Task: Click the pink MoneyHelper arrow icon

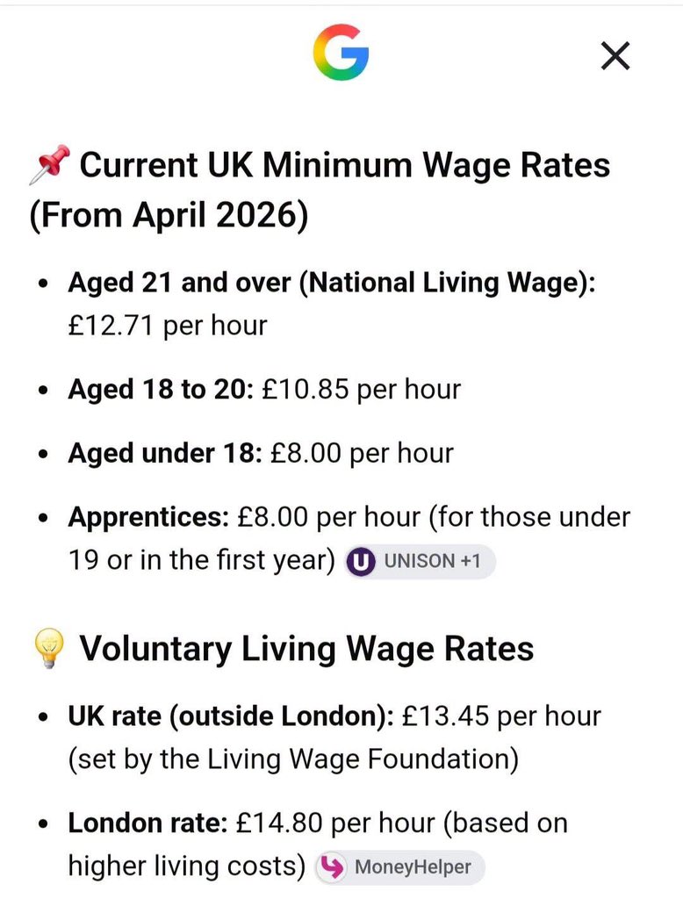Action: 332,867
